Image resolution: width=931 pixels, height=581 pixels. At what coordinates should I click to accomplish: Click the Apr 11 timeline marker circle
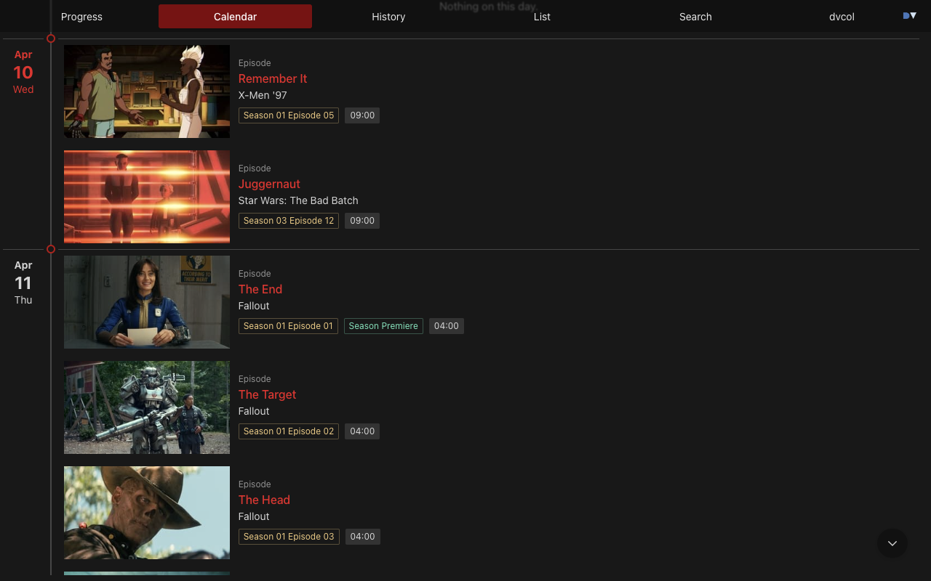pyautogui.click(x=51, y=249)
